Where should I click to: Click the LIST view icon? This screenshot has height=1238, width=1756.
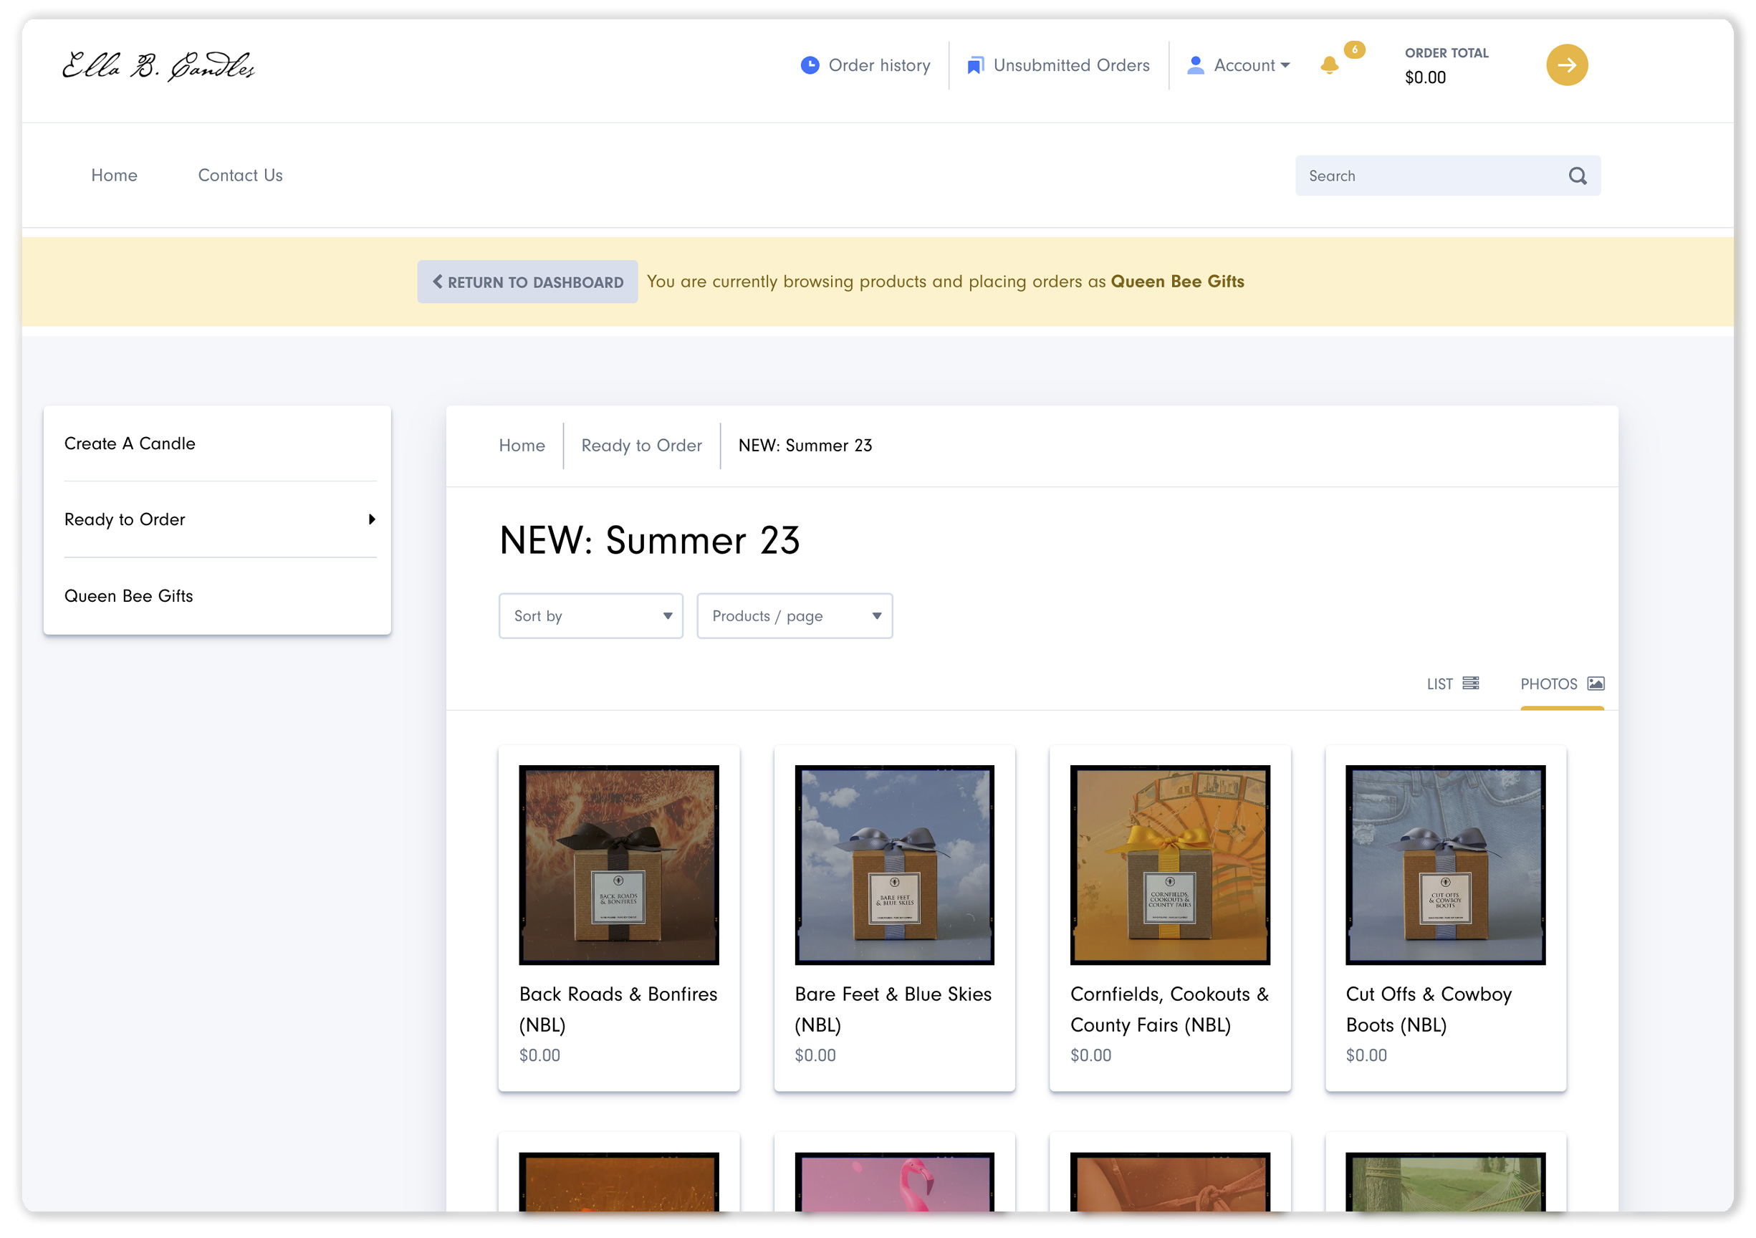point(1470,683)
